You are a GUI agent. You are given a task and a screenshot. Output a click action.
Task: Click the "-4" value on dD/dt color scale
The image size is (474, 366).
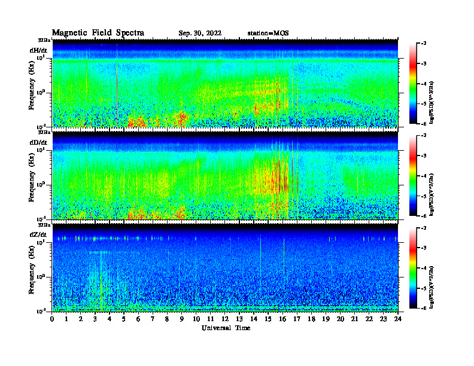click(423, 176)
